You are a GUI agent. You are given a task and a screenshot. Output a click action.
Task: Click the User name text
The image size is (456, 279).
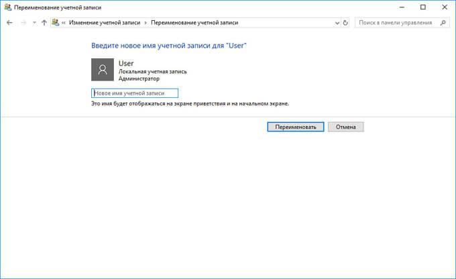pyautogui.click(x=126, y=63)
